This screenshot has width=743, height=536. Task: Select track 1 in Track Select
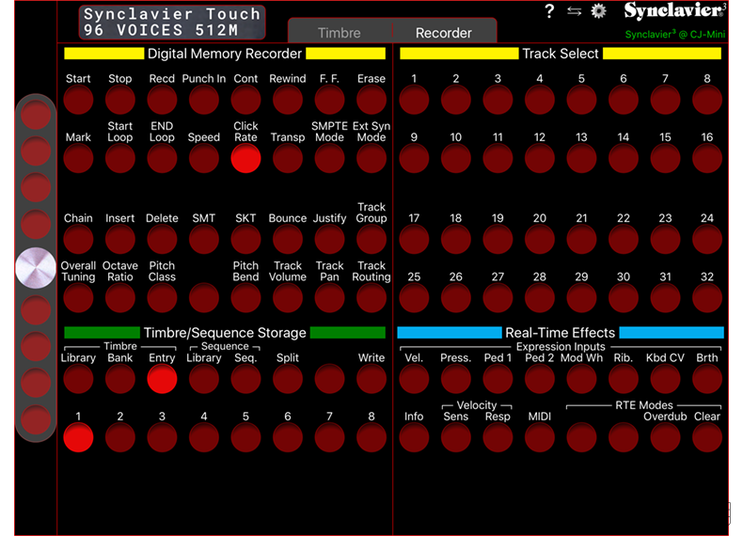click(414, 99)
